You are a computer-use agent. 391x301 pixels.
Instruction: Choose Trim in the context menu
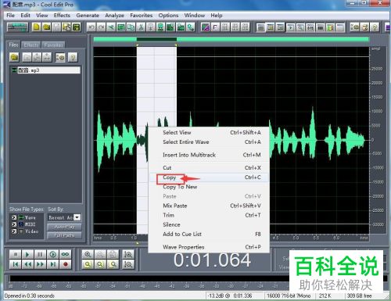[209, 215]
